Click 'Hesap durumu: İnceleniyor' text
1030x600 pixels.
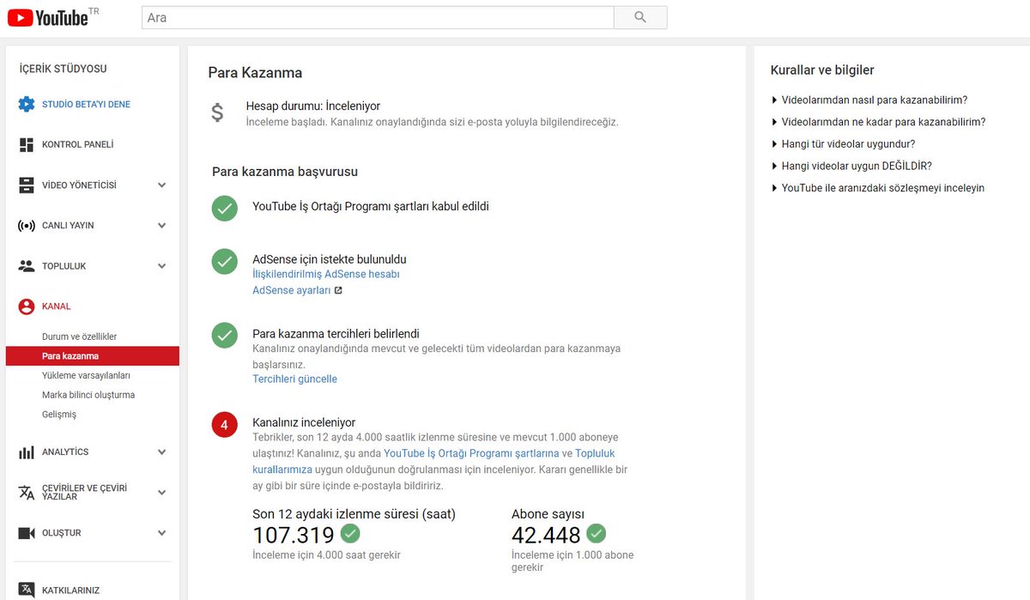(x=313, y=106)
